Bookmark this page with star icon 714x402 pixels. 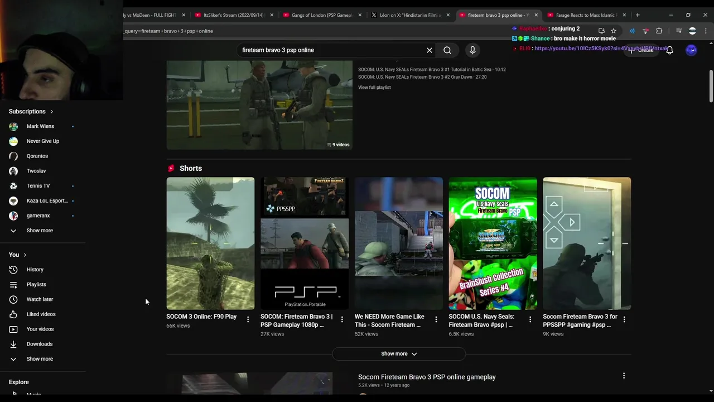pyautogui.click(x=614, y=31)
